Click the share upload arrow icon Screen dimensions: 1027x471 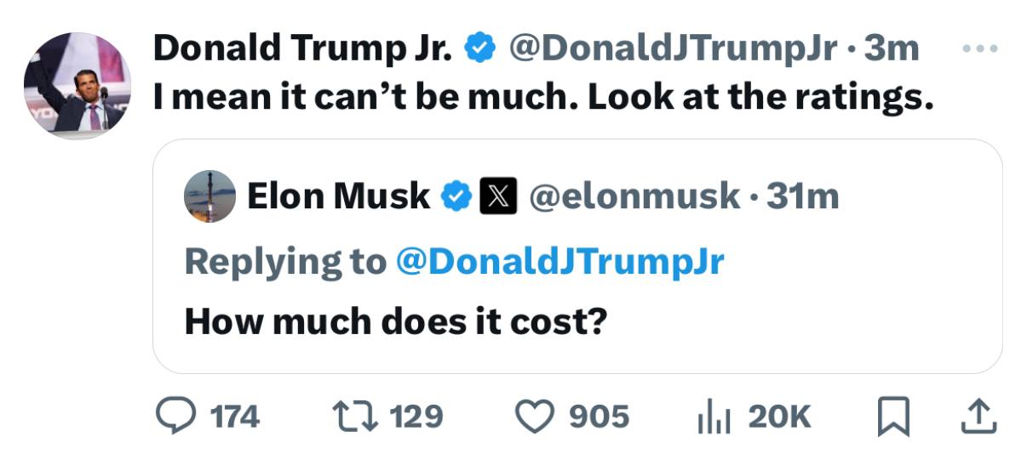[979, 416]
